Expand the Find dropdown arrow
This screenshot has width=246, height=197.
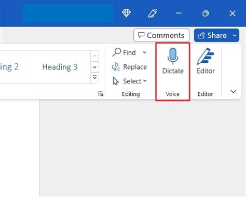click(x=144, y=52)
